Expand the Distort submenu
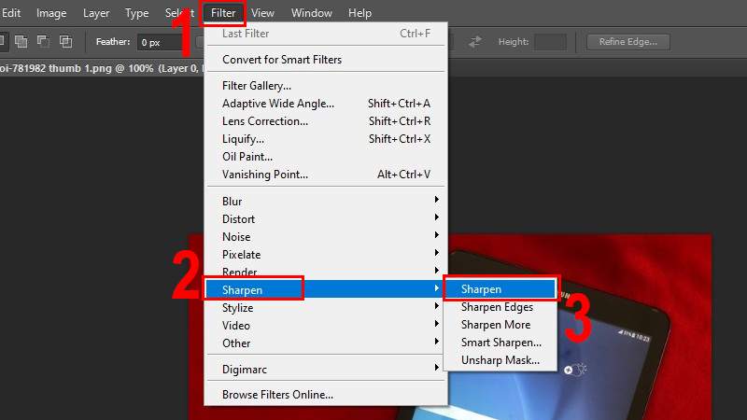 coord(326,219)
